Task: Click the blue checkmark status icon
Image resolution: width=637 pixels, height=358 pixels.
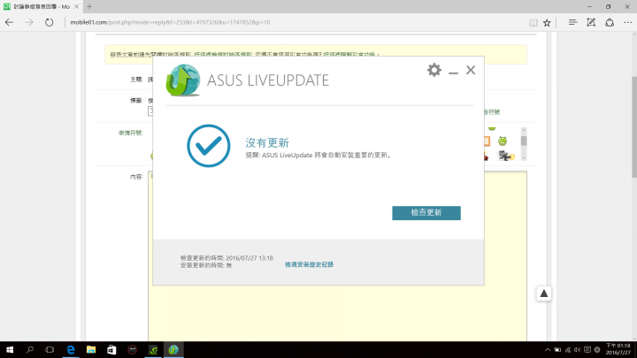Action: (209, 146)
